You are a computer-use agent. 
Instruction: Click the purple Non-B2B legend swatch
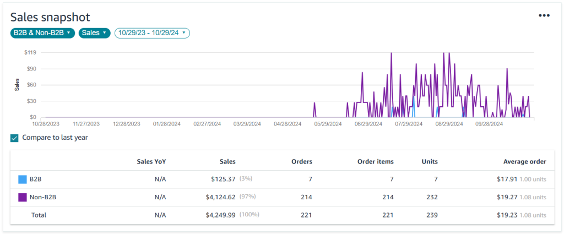pos(23,197)
